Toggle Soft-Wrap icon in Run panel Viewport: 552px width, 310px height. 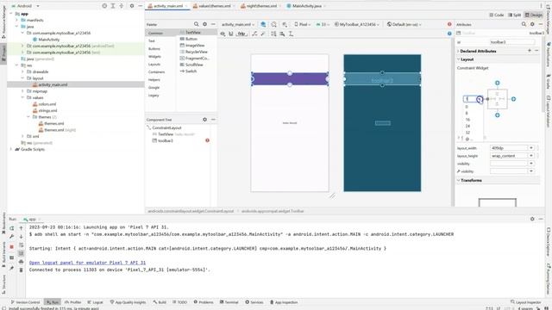coord(21,245)
